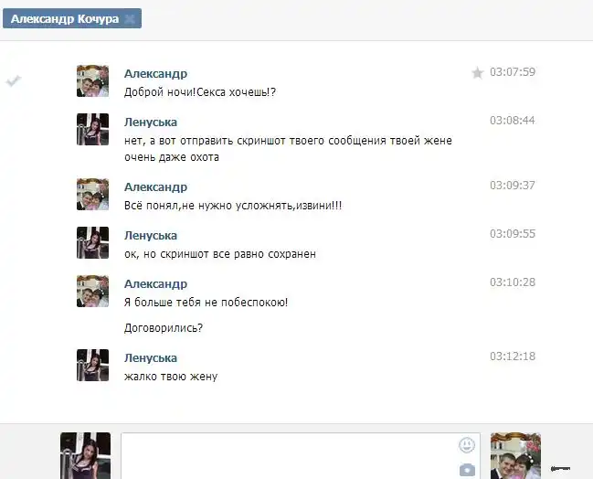Select message 'жалко твою жену'
Screen dimensions: 593x479
(171, 377)
